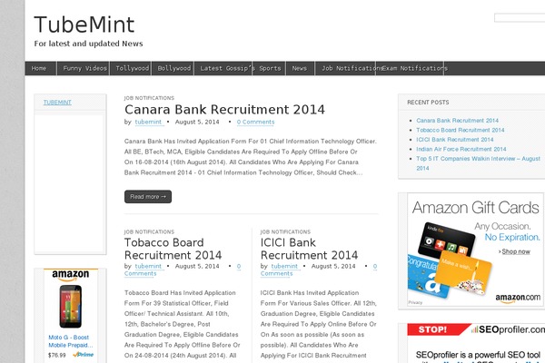Click the RECENT POSTS heading
Screen dimensions: 545x363
pyautogui.click(x=428, y=103)
